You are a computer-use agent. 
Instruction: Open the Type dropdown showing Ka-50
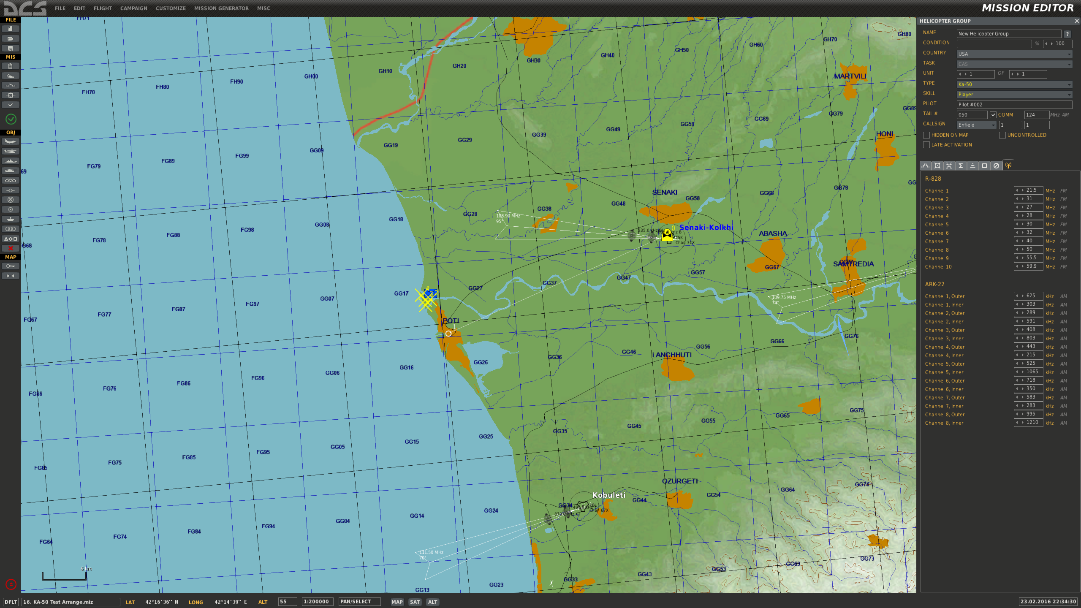click(1014, 84)
